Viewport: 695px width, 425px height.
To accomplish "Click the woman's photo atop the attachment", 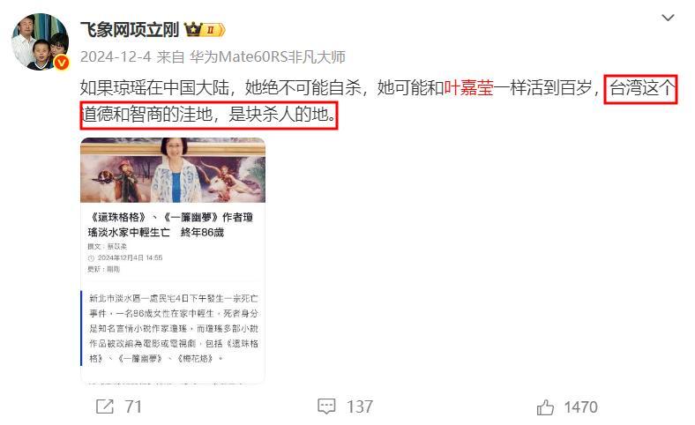I will (173, 170).
